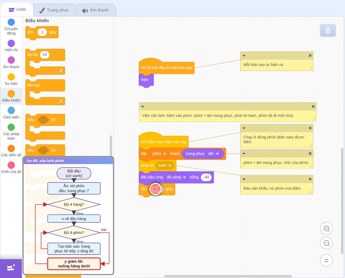Image resolution: width=345 pixels, height=278 pixels.
Task: Click the workspace vertical scrollbar
Action: coord(342,201)
